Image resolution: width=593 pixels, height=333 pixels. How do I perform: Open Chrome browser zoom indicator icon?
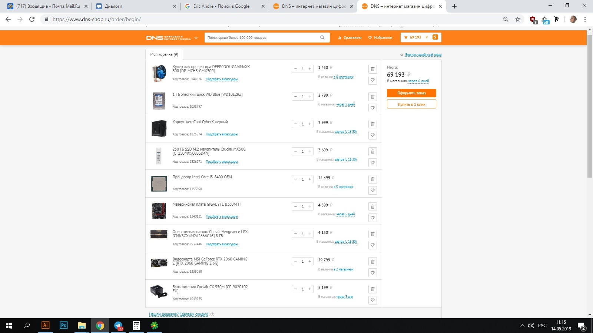(506, 19)
